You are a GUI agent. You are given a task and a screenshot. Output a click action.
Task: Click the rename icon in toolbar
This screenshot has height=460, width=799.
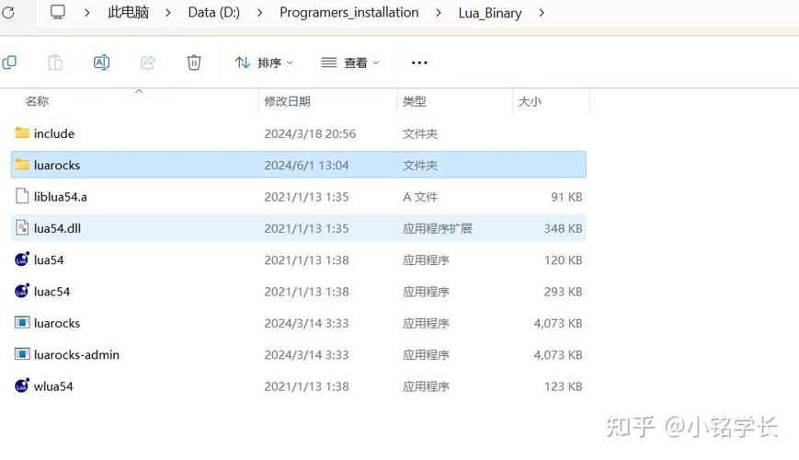[x=101, y=63]
